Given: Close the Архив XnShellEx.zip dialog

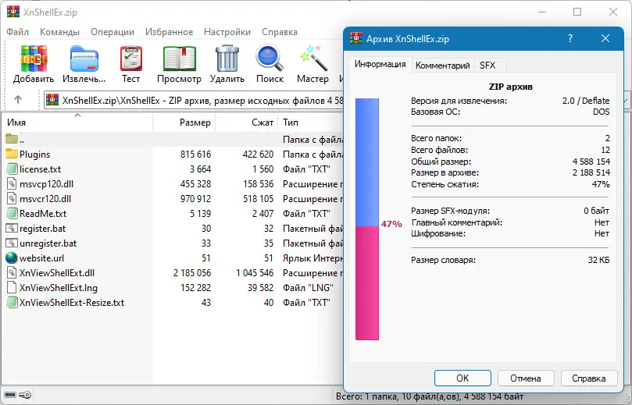Looking at the screenshot, I should pyautogui.click(x=605, y=39).
